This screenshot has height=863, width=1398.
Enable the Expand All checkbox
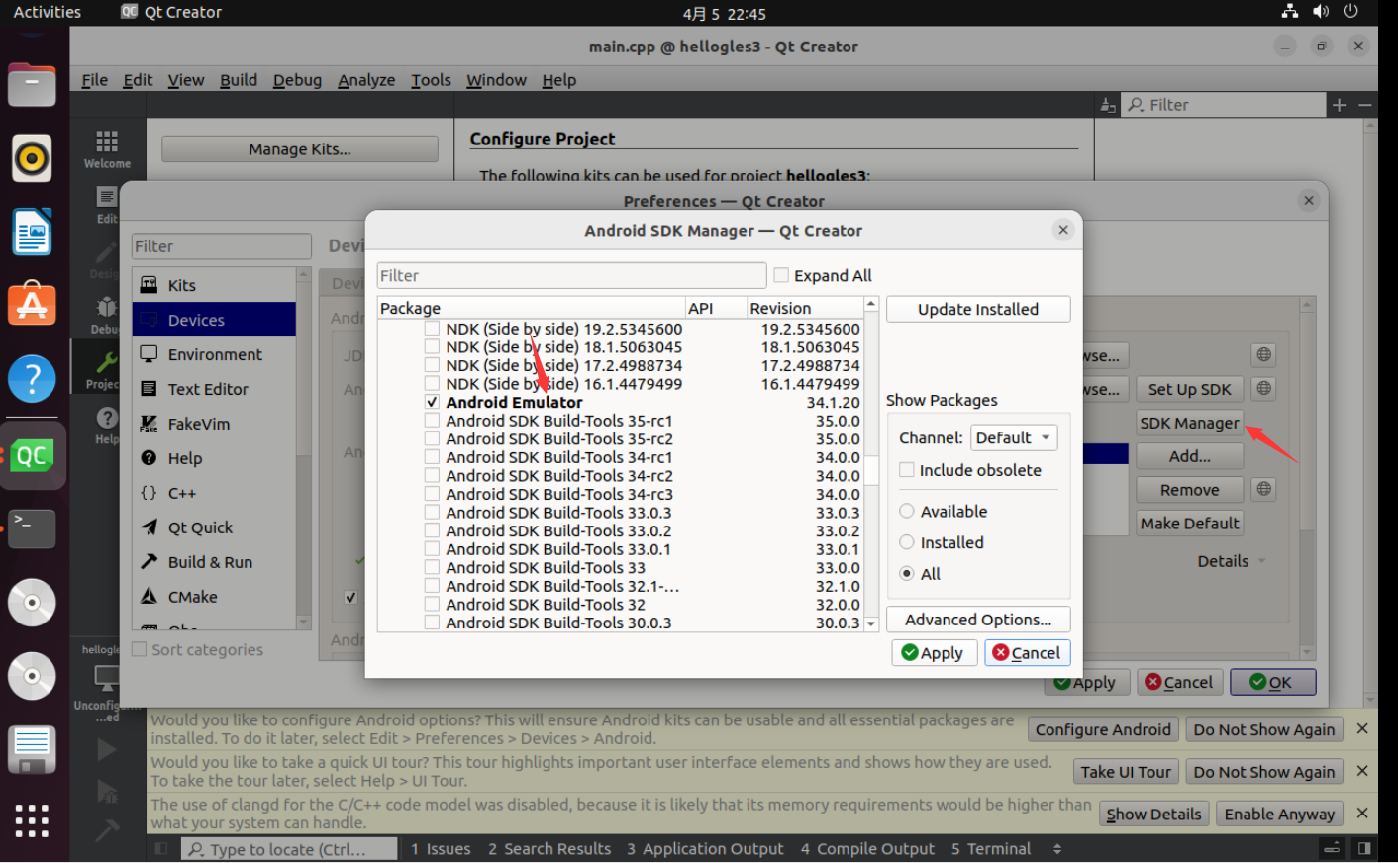pyautogui.click(x=781, y=275)
